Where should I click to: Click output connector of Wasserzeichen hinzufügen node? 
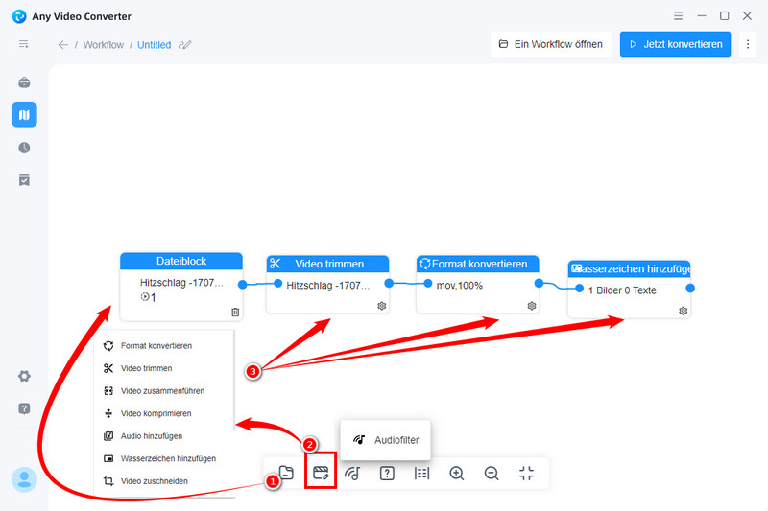(690, 288)
